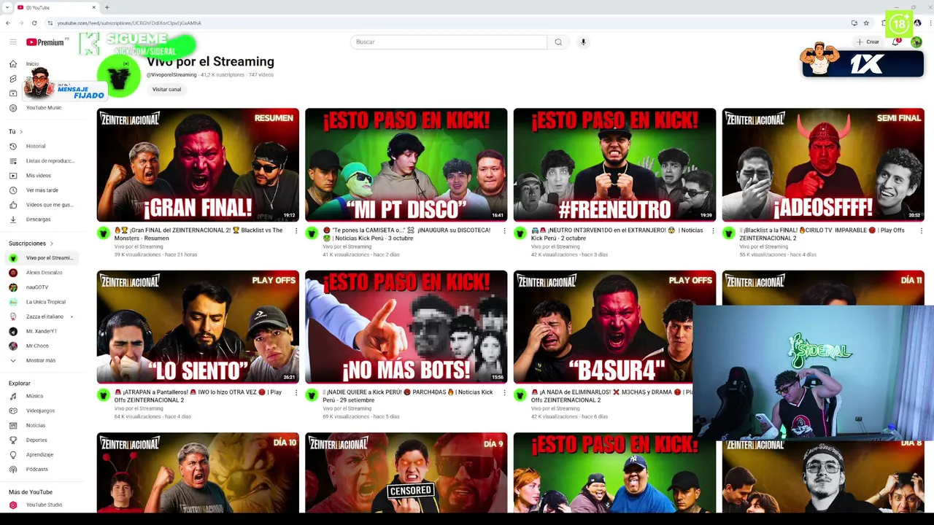Open the notifications bell
934x525 pixels.
[895, 42]
